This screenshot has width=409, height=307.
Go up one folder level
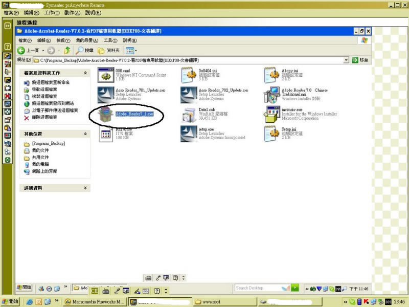click(67, 50)
